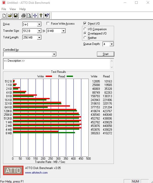Expand the 512 B transfer size dropdown
Viewport: 153px width, 183px height.
pyautogui.click(x=39, y=31)
